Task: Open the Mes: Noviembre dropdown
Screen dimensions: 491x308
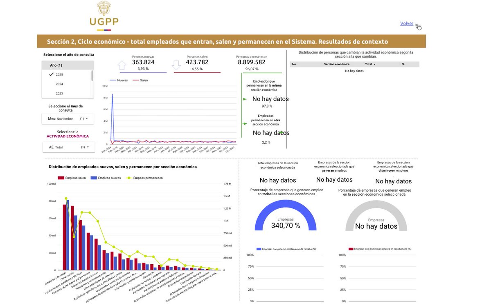Action: tap(68, 119)
